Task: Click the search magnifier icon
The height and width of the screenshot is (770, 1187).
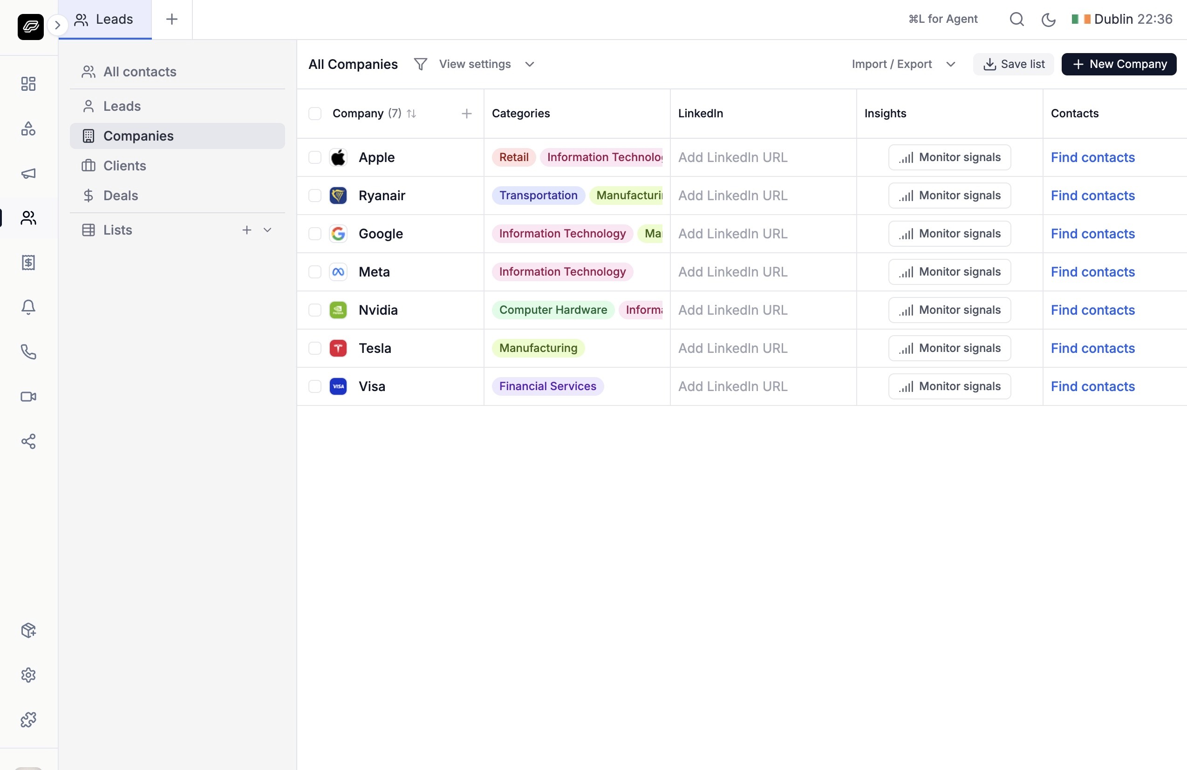Action: [1016, 20]
